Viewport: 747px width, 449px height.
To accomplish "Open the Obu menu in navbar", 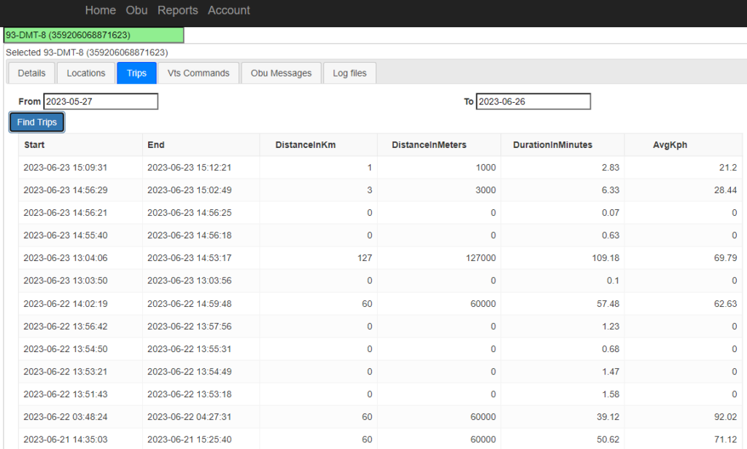I will (136, 10).
